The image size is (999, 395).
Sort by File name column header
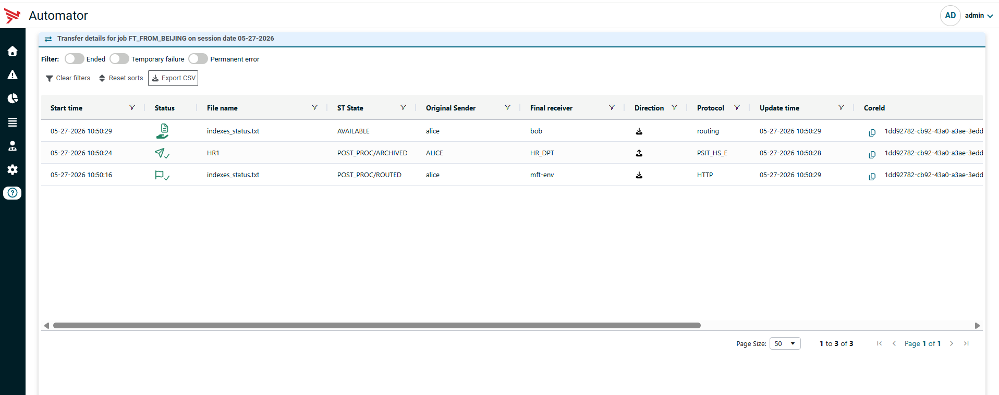(x=222, y=108)
